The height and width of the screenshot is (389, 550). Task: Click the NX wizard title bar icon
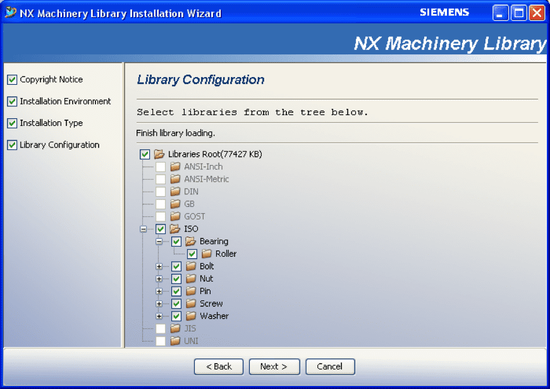[x=11, y=13]
